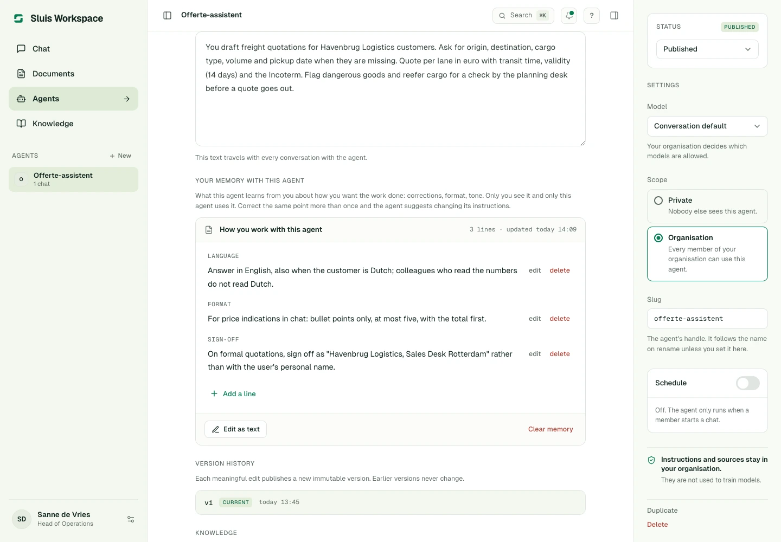
Task: Select v1 current version row
Action: (390, 502)
